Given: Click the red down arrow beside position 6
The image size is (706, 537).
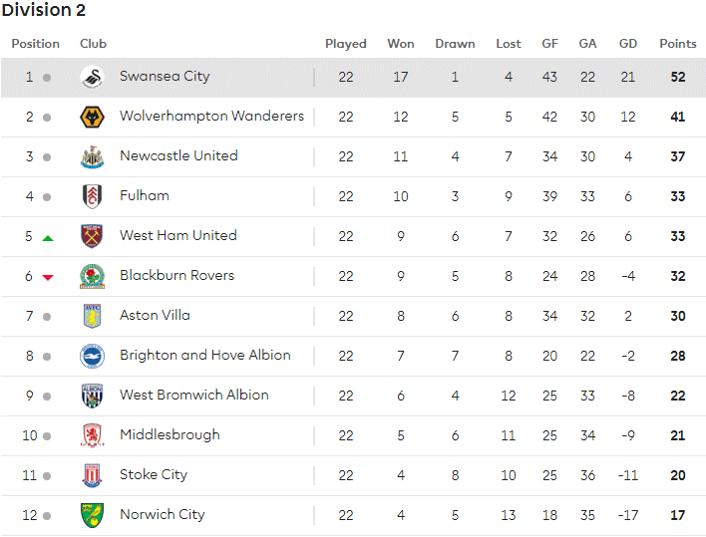Looking at the screenshot, I should (48, 278).
